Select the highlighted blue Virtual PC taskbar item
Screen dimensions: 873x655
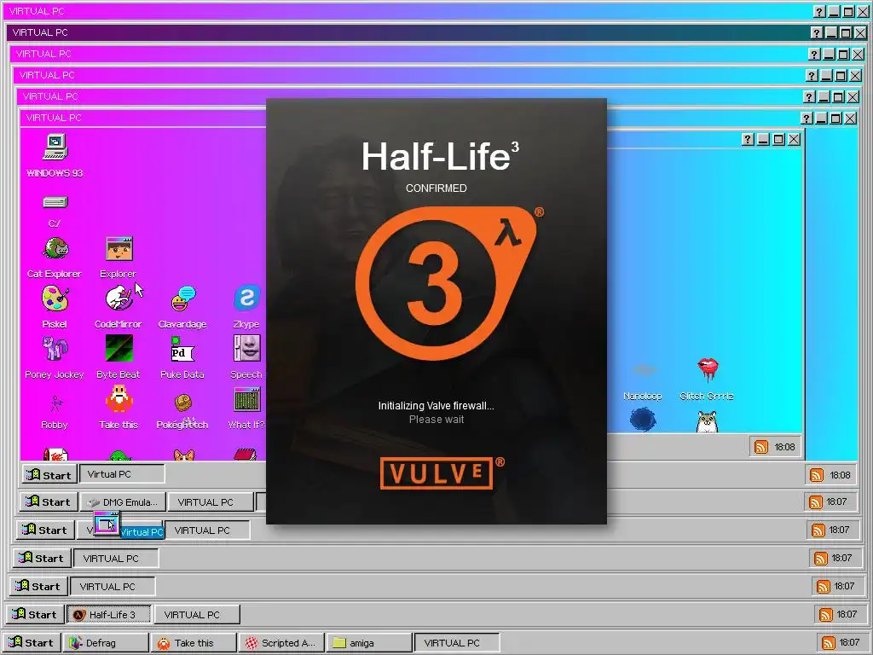[142, 532]
